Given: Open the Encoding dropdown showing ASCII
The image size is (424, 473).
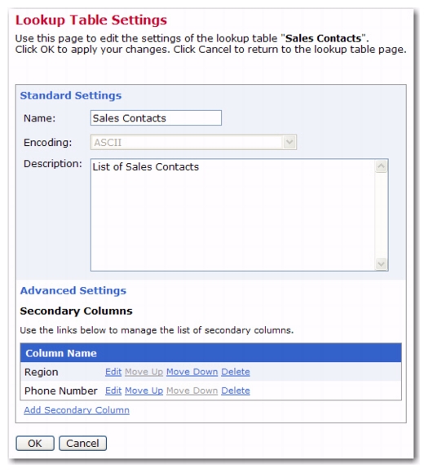Looking at the screenshot, I should pos(193,142).
